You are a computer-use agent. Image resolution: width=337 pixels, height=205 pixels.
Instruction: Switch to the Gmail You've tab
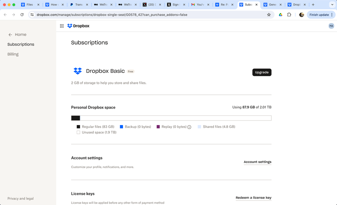pyautogui.click(x=200, y=5)
